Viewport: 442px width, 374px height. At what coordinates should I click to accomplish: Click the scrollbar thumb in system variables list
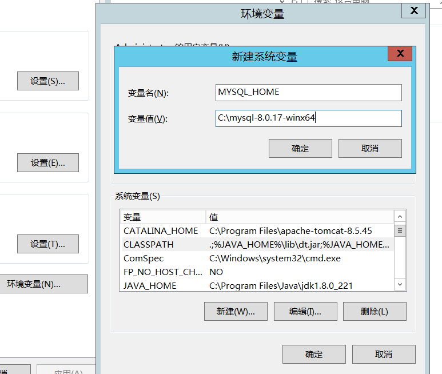[400, 231]
